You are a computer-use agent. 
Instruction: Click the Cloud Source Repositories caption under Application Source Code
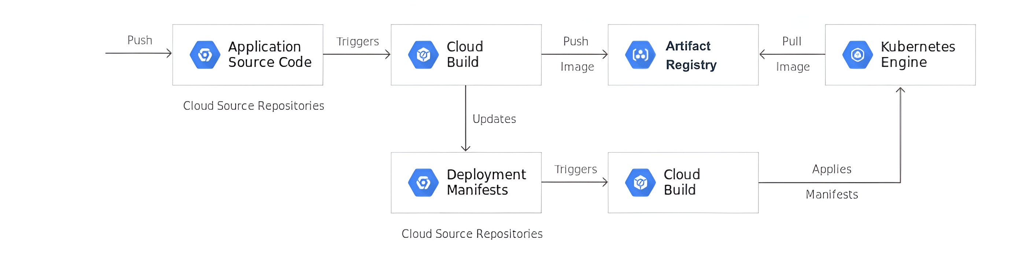253,106
